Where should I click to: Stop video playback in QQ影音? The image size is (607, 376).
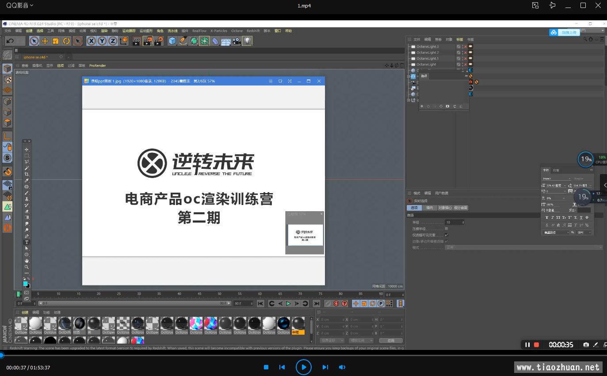266,367
